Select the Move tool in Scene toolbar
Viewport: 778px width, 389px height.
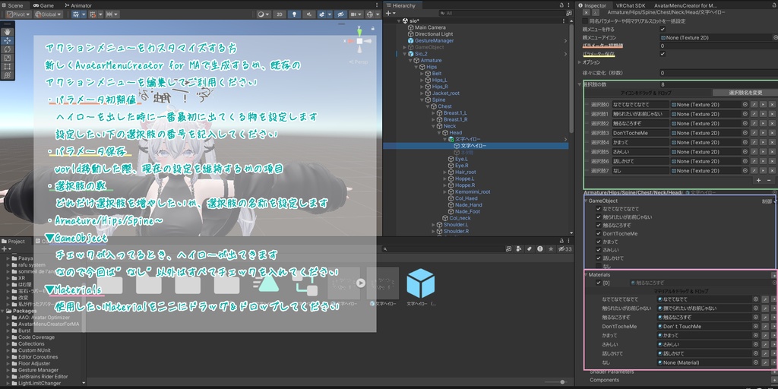[8, 40]
